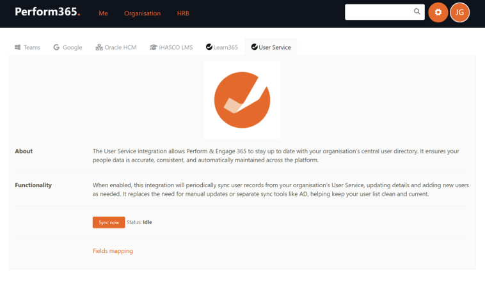Click the About heading

point(24,151)
